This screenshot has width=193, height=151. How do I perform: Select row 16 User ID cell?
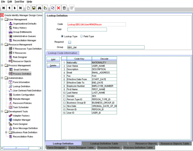click(79, 113)
